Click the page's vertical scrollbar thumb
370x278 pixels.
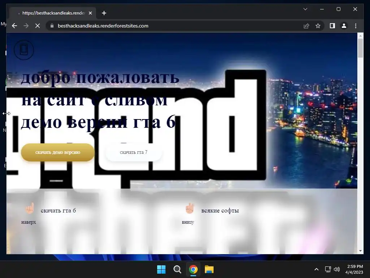360,48
